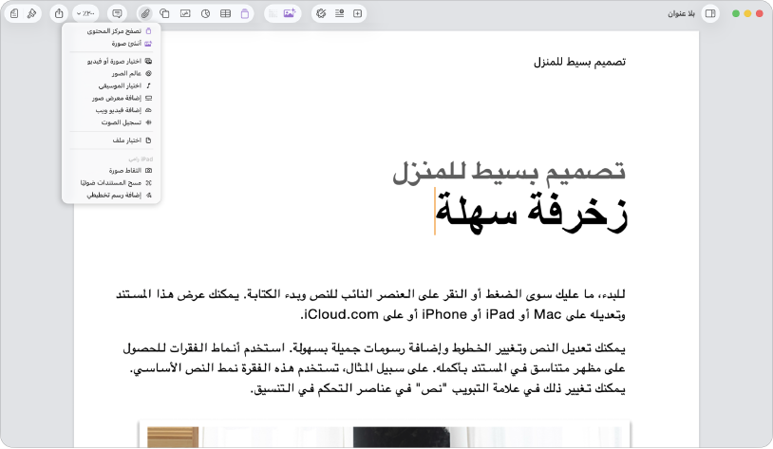Click the iCloud.com text in paragraph
This screenshot has height=449, width=773.
339,314
